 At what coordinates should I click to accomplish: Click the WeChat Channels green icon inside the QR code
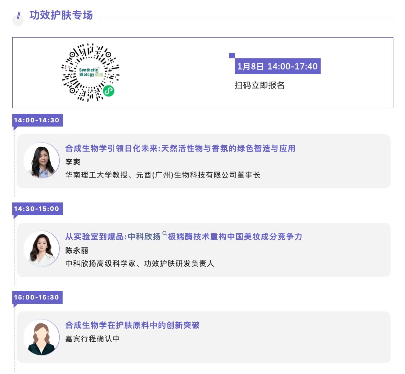tap(108, 91)
